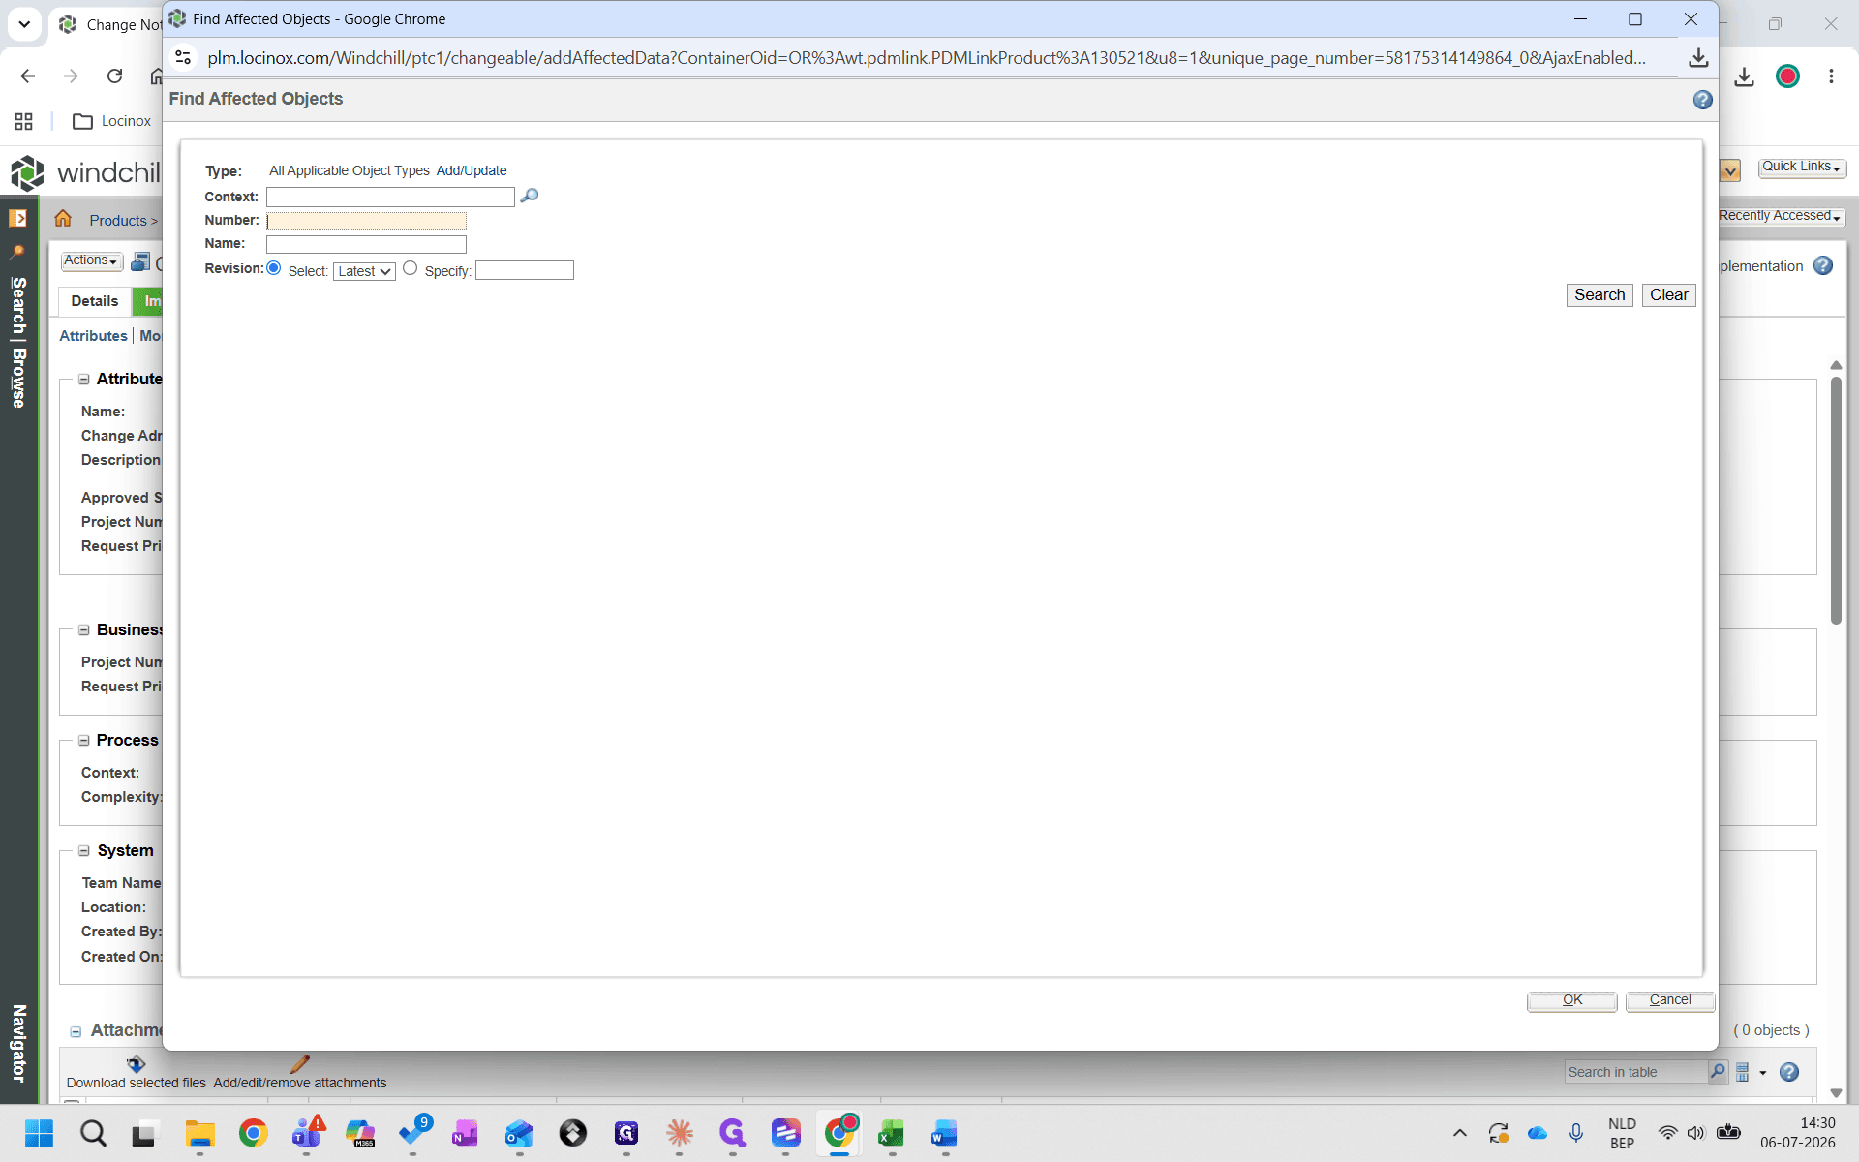
Task: Open help for the Attachments table
Action: pos(1789,1072)
